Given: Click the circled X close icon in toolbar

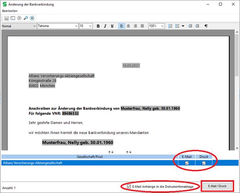Looking at the screenshot, I should [32, 18].
